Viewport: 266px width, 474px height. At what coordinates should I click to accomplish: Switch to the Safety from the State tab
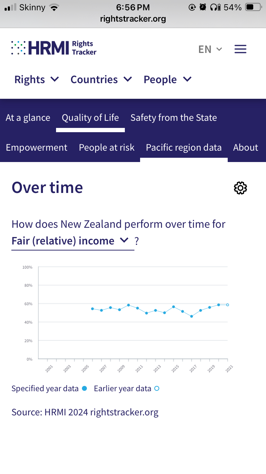tap(173, 118)
